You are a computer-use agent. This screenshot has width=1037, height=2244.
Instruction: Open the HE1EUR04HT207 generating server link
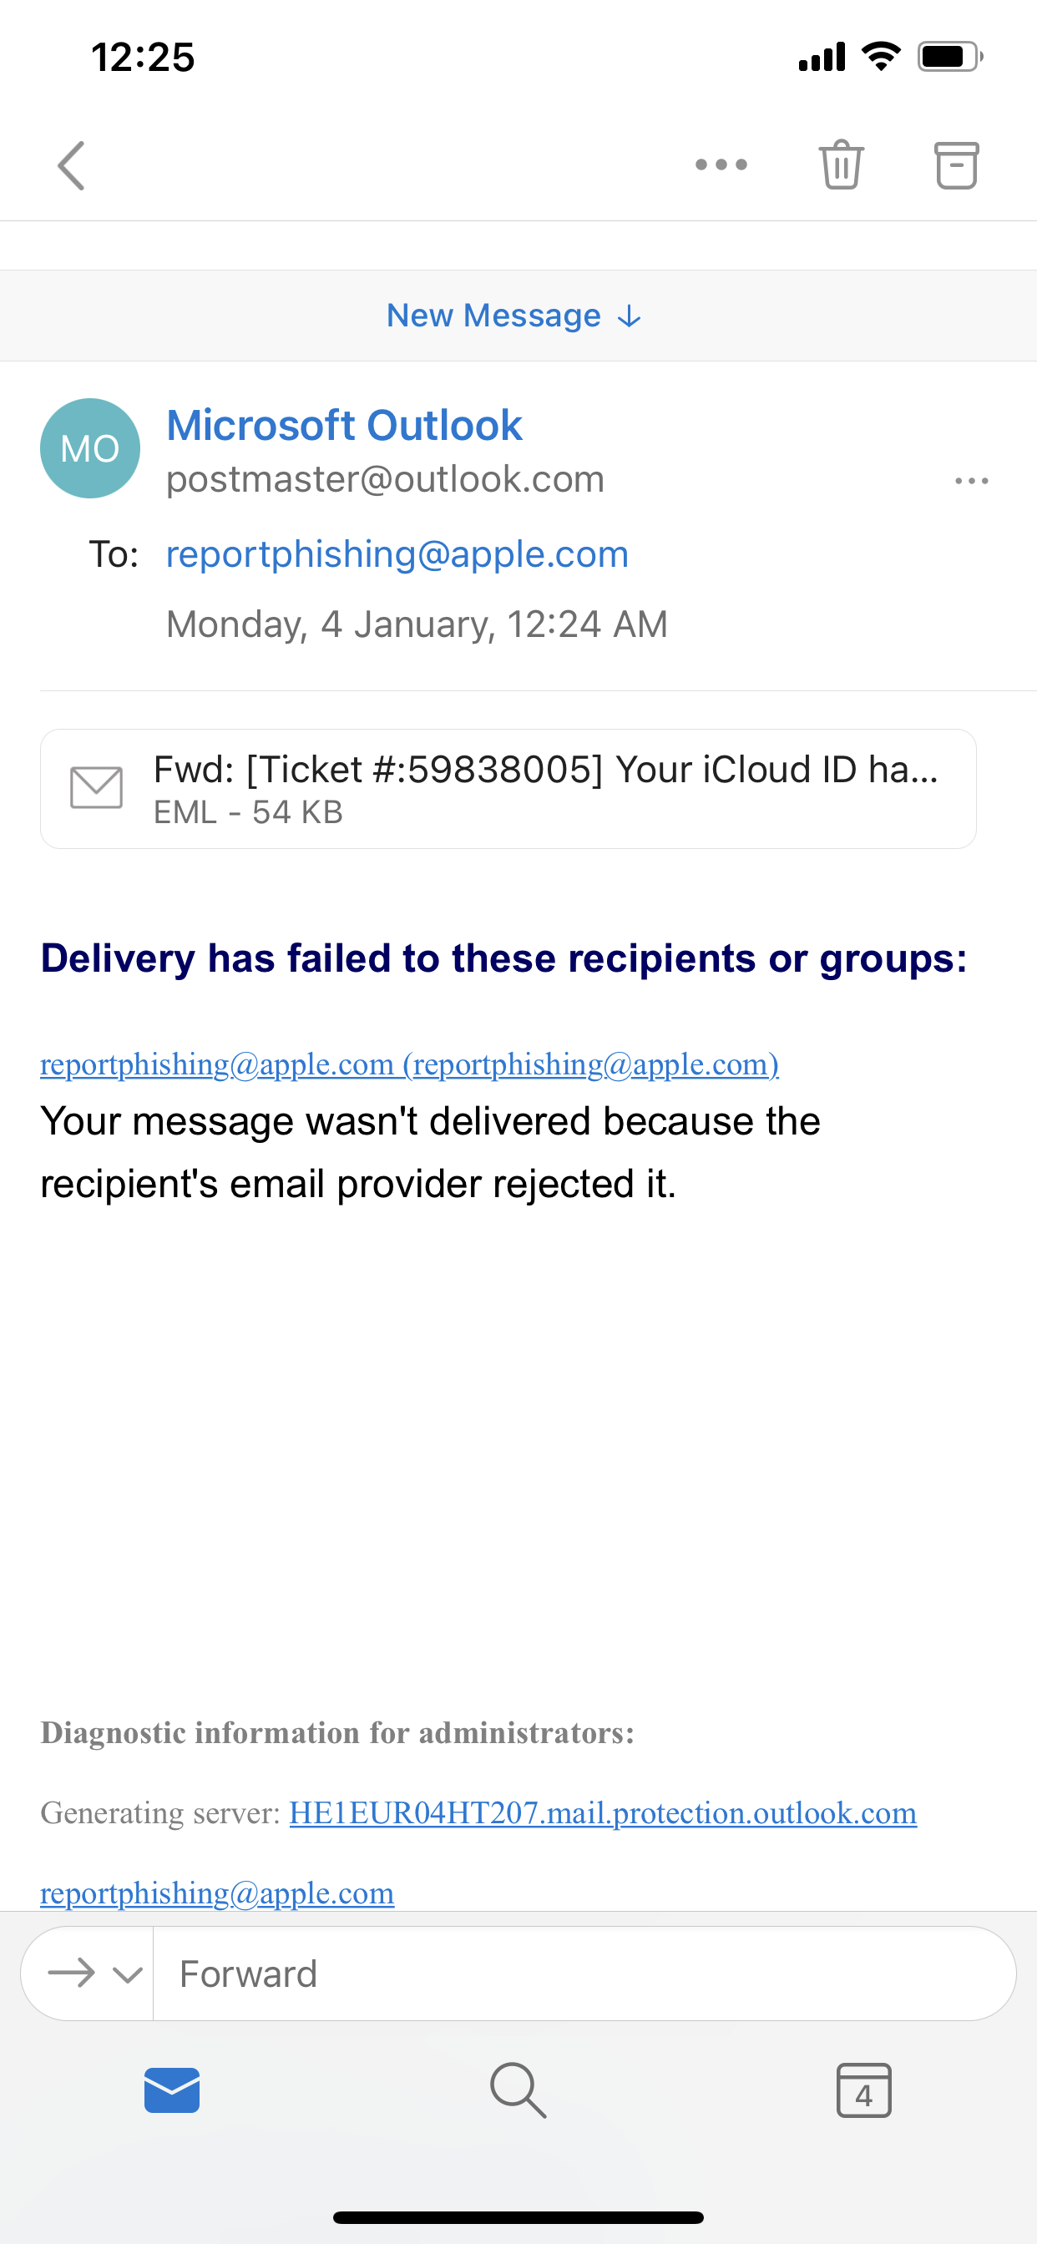tap(602, 1812)
